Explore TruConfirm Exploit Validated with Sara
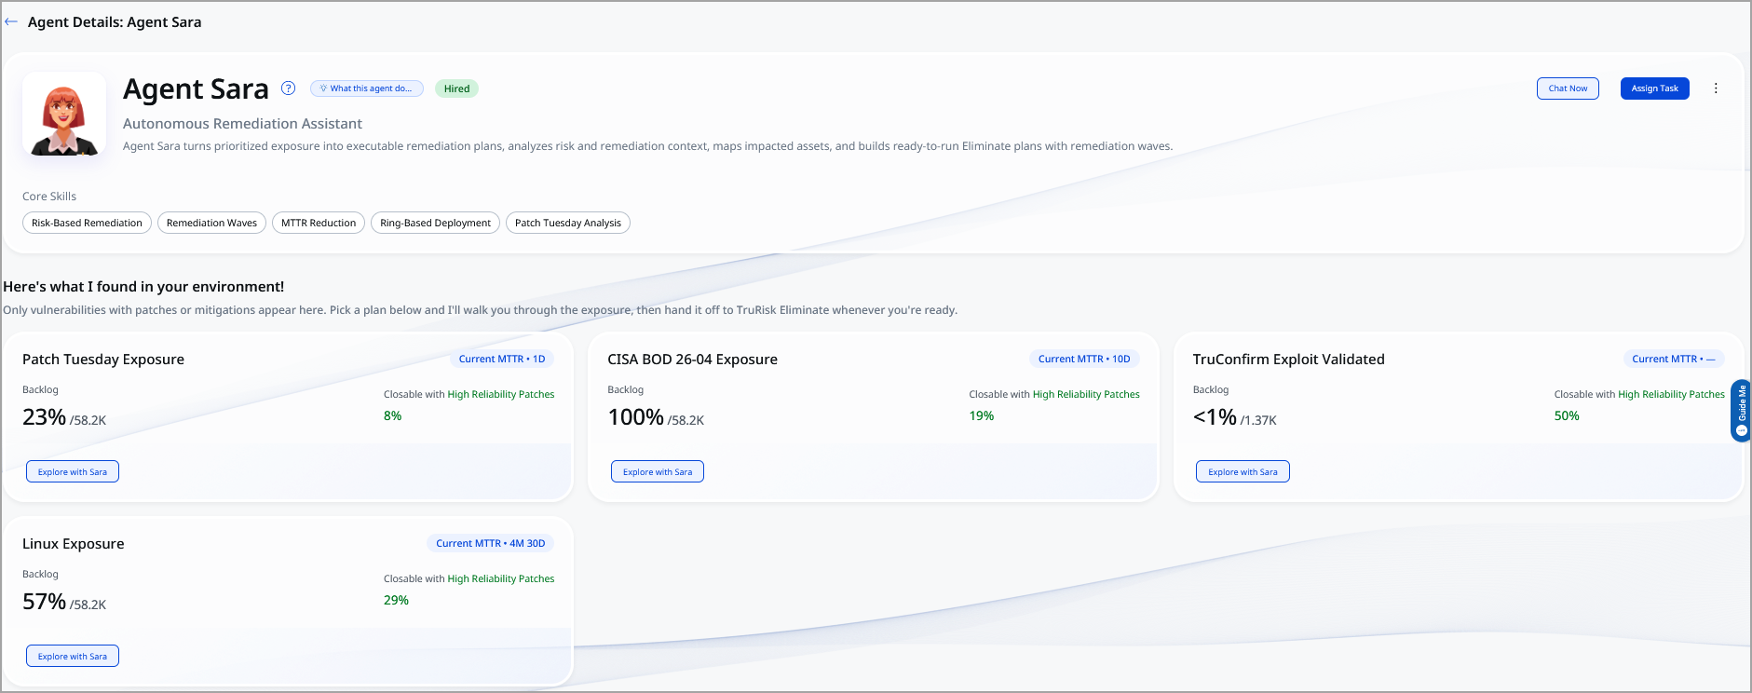Screen dimensions: 1752x693 (x=1243, y=471)
